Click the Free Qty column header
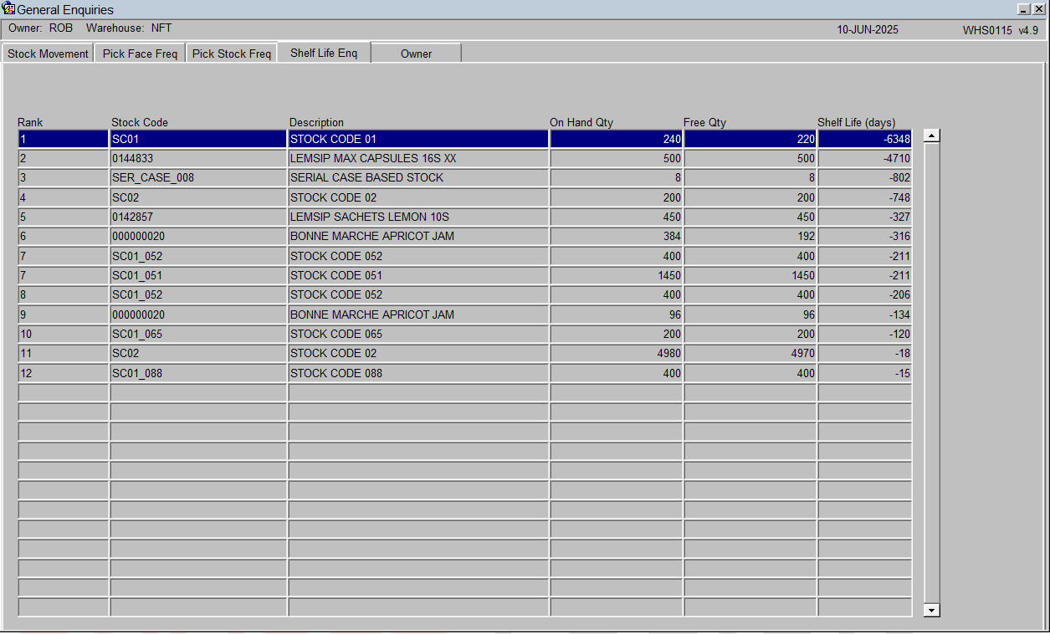This screenshot has width=1050, height=634. [705, 122]
